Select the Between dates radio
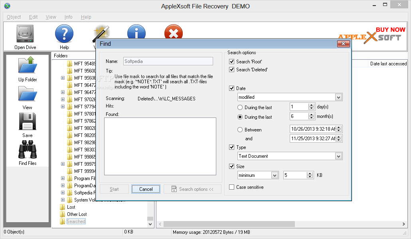The image size is (411, 239). [240, 129]
